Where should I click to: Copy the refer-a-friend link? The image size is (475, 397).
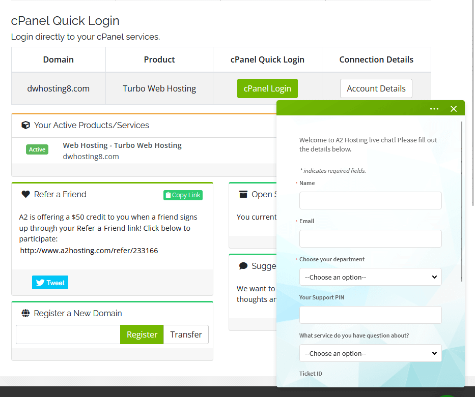(x=183, y=195)
